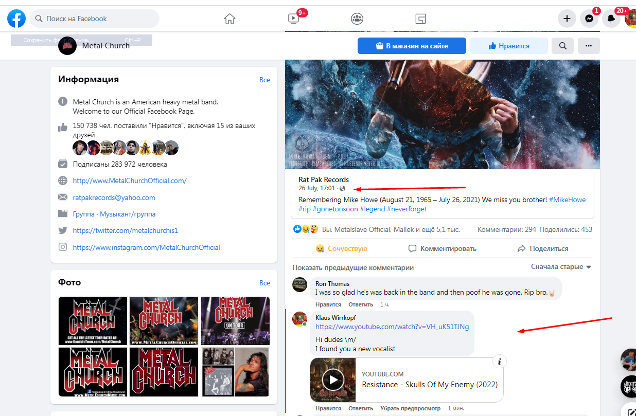Viewport: 636px width, 416px height.
Task: Click the Facebook logo icon
Action: (16, 19)
